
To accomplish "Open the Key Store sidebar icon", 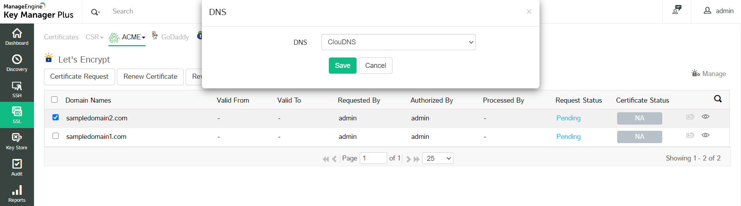I will tap(17, 141).
